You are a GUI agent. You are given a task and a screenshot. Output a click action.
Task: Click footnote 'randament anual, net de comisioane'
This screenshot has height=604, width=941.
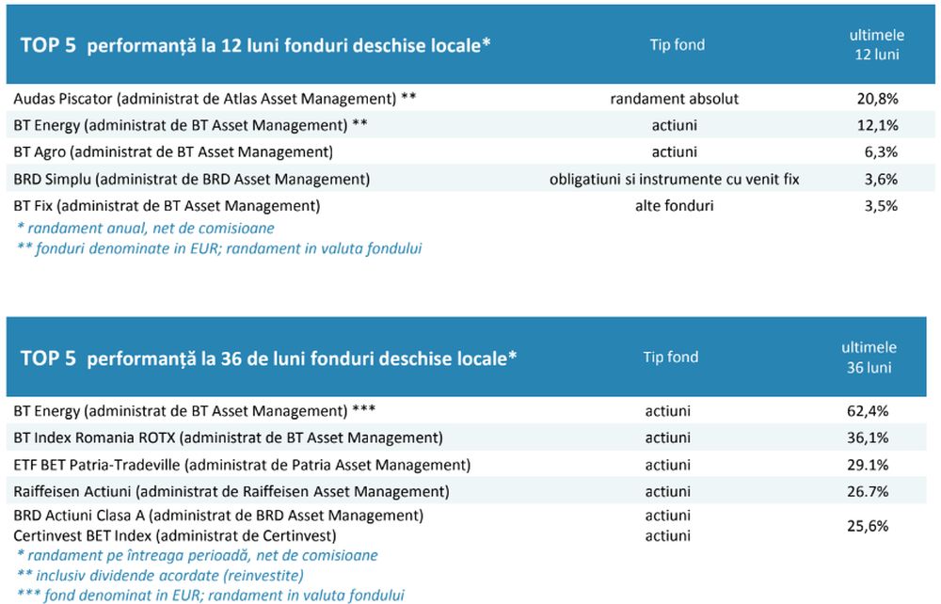[x=145, y=228]
